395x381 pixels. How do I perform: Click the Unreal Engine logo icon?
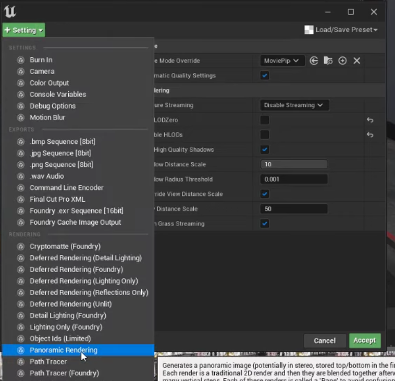tap(10, 10)
